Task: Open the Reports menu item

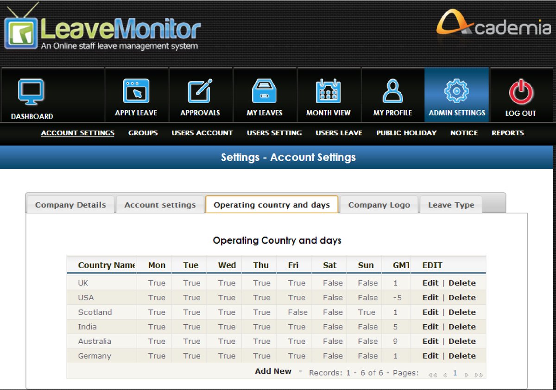Action: tap(507, 133)
